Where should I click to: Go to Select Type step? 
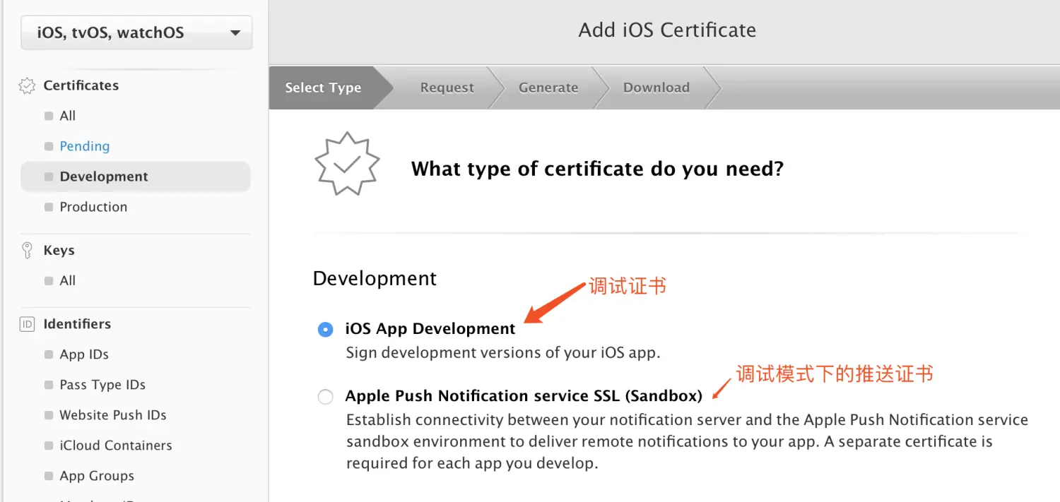tap(323, 88)
